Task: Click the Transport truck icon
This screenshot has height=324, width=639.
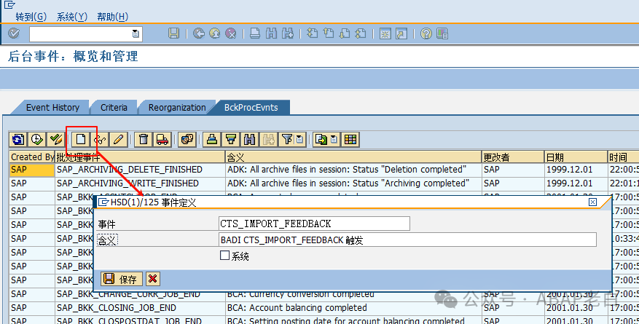Action: [x=162, y=140]
